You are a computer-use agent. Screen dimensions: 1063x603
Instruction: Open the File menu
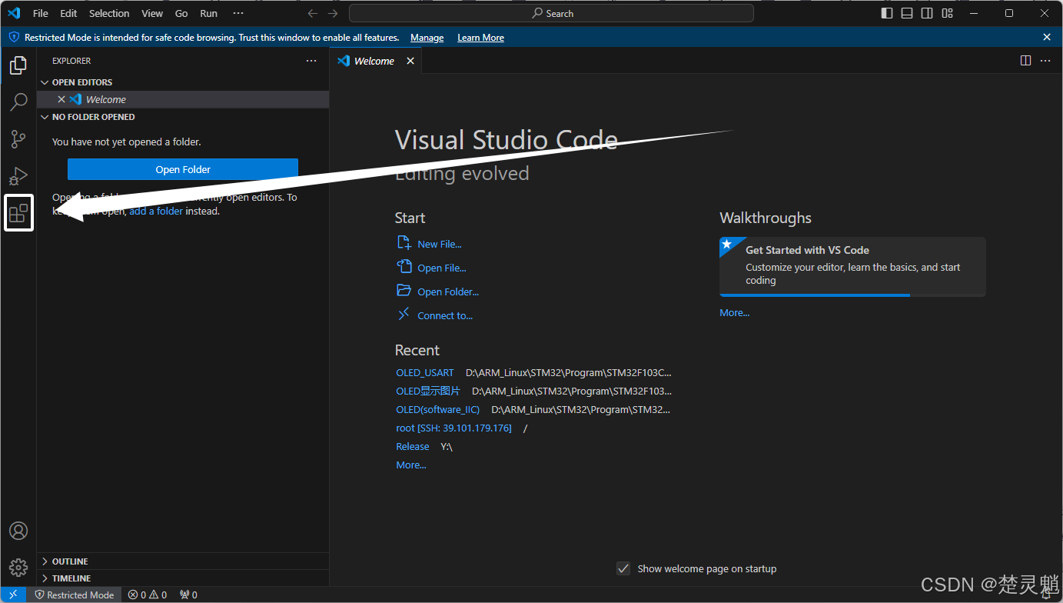click(41, 13)
